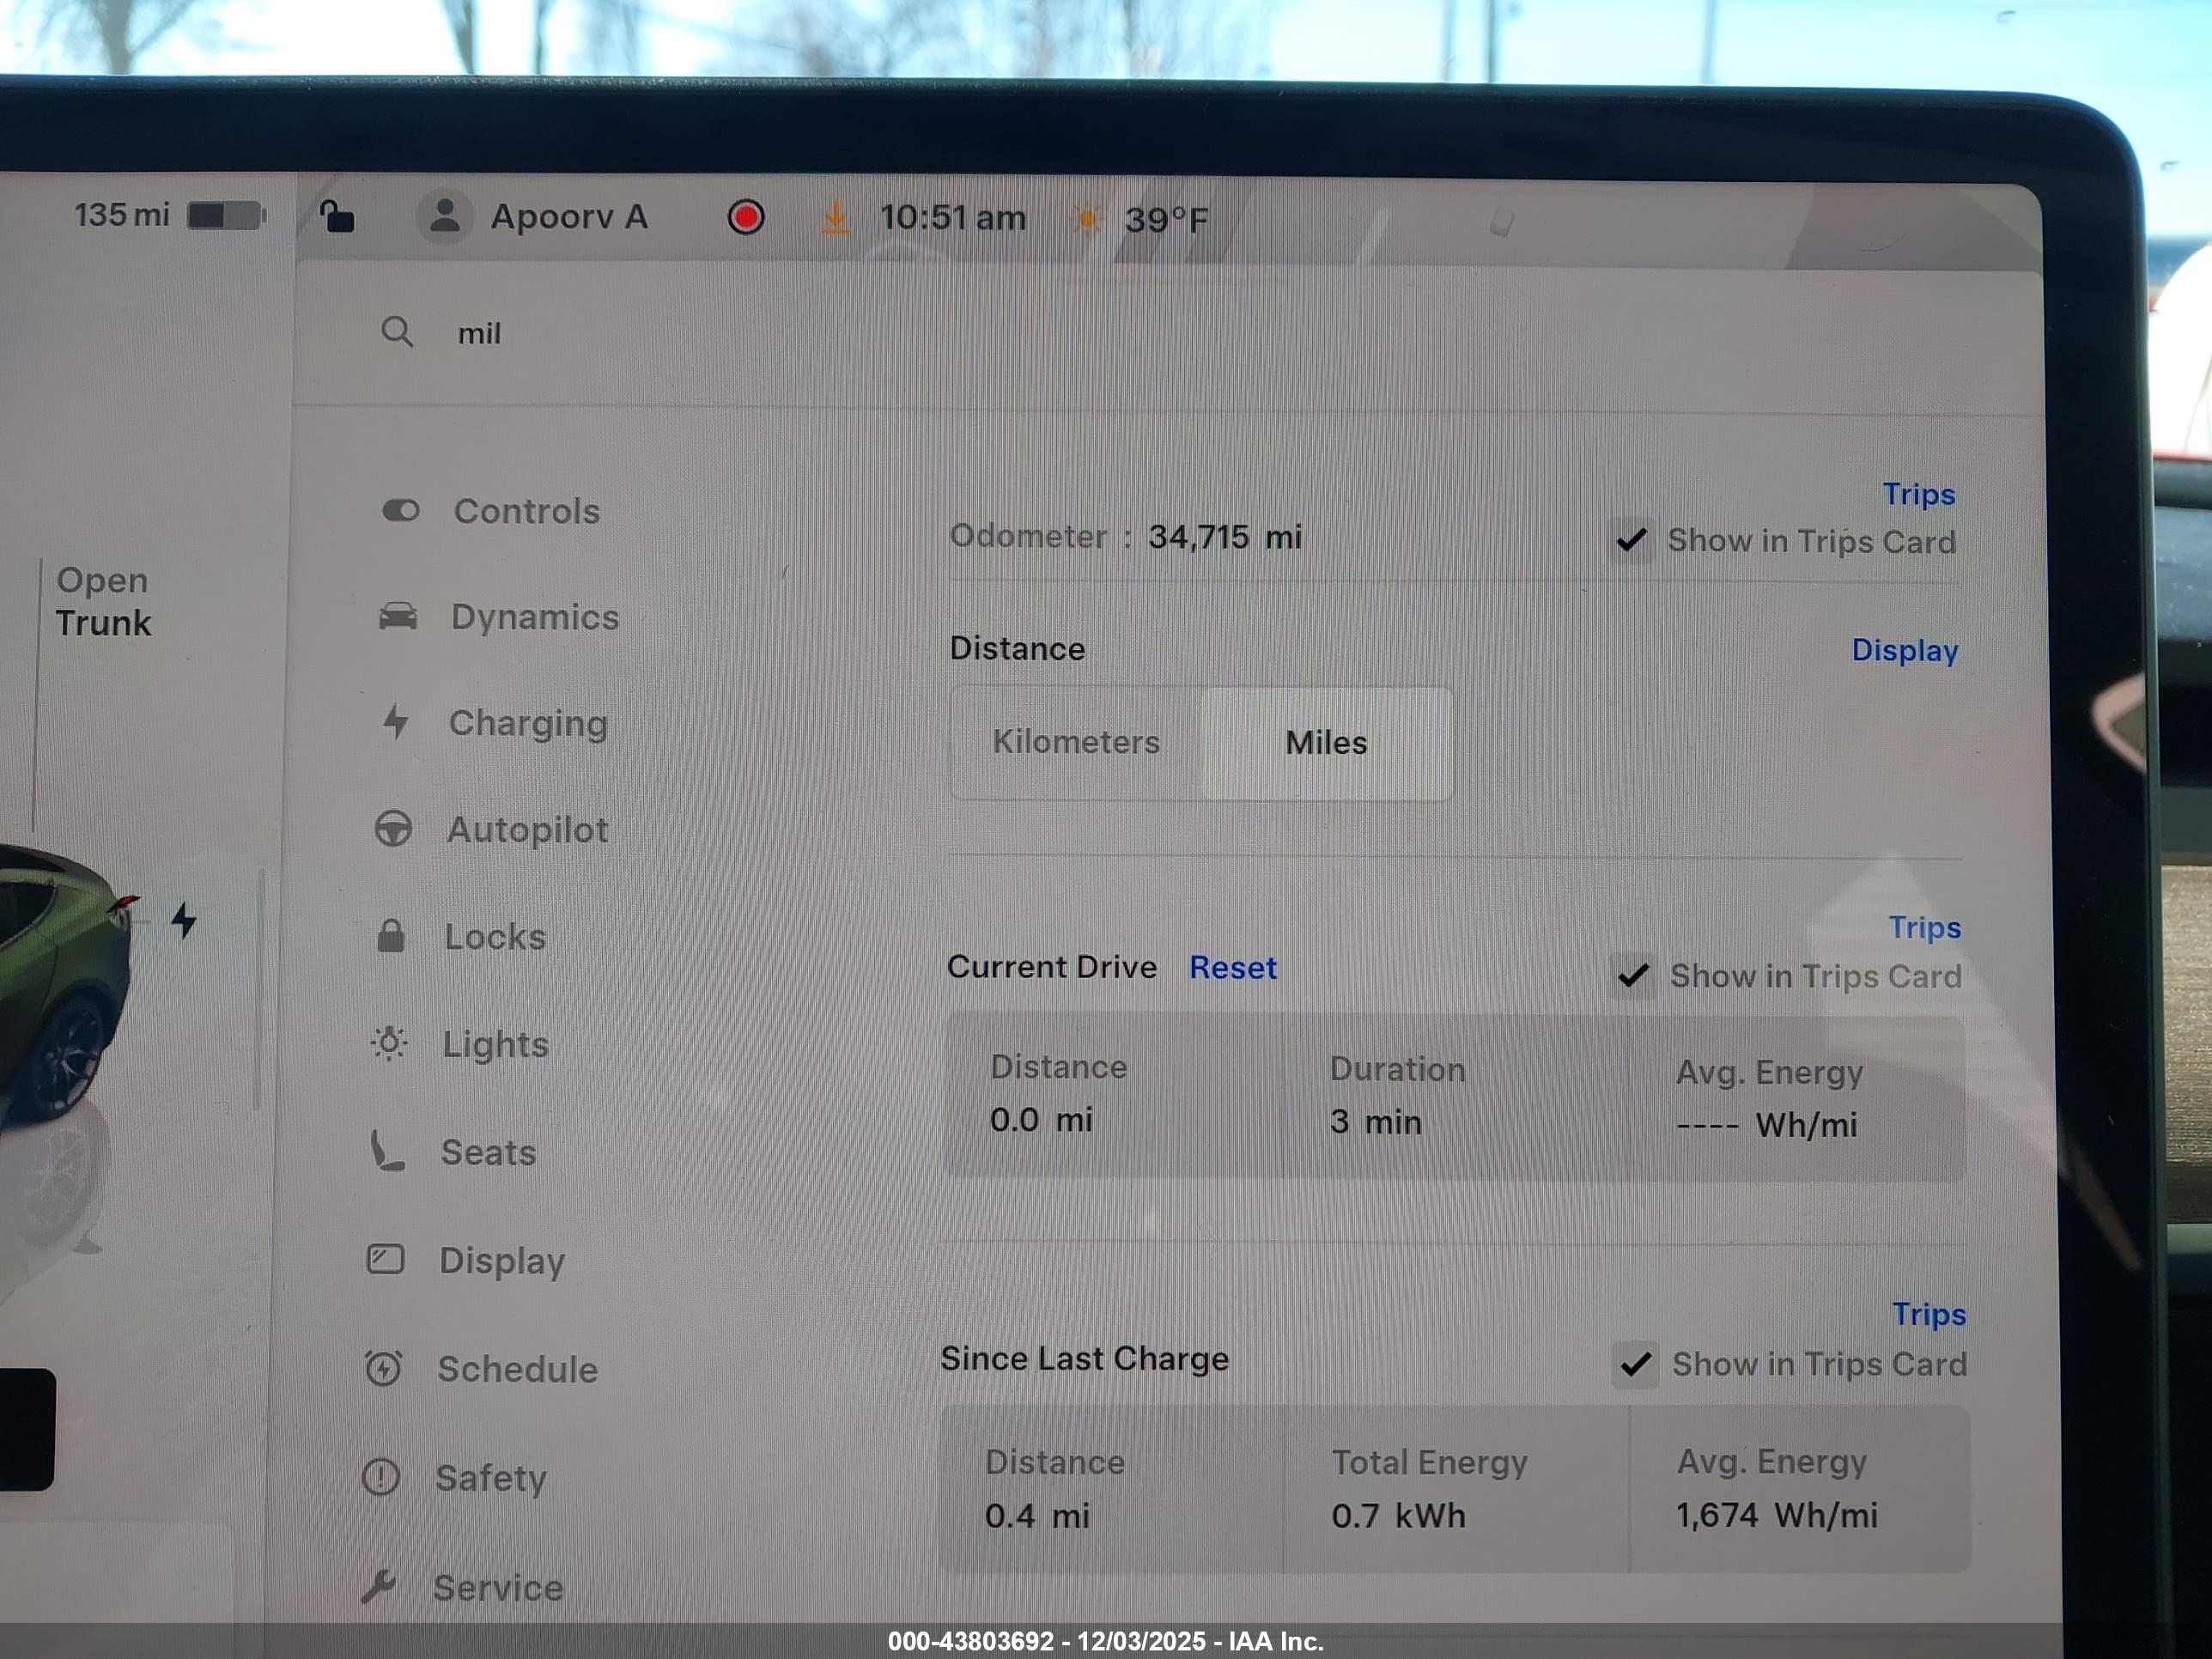2212x1659 pixels.
Task: Tap the Autopilot steering wheel icon
Action: (x=393, y=829)
